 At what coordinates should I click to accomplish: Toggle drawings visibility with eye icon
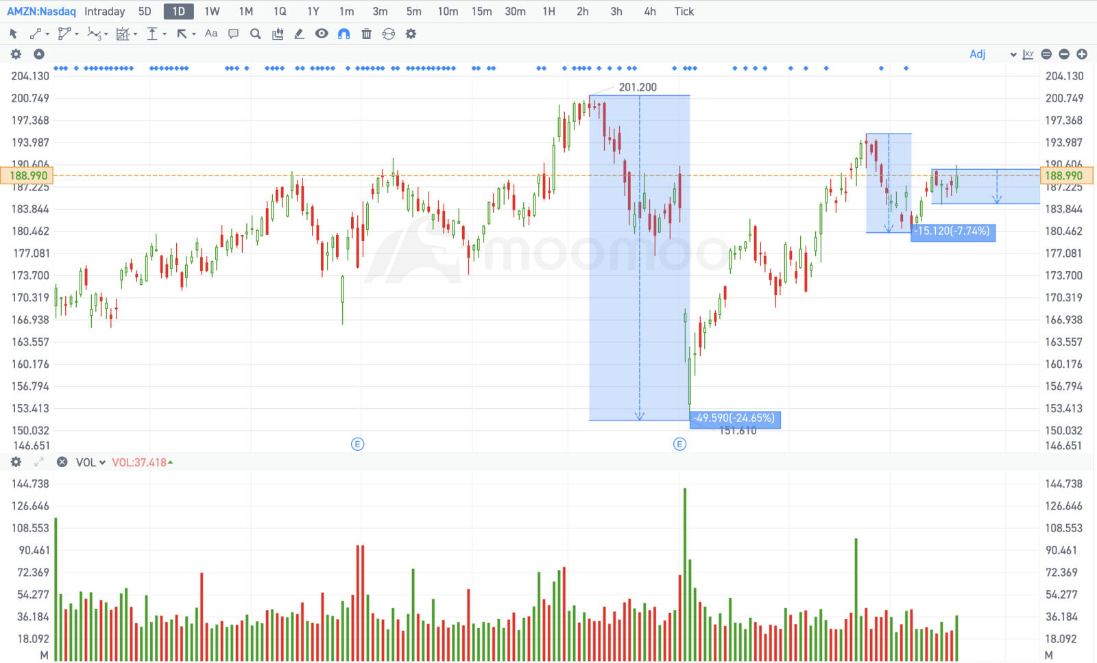(322, 34)
